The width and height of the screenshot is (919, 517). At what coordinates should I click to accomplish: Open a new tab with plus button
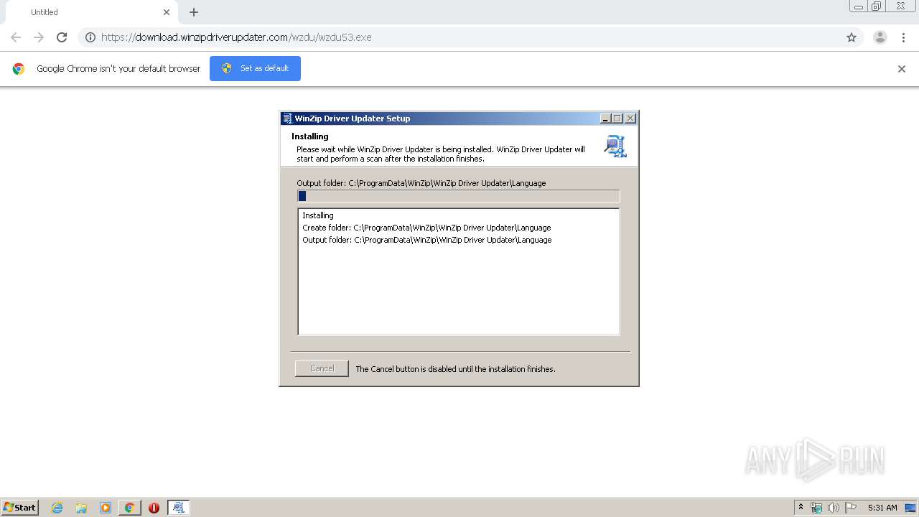(x=194, y=12)
